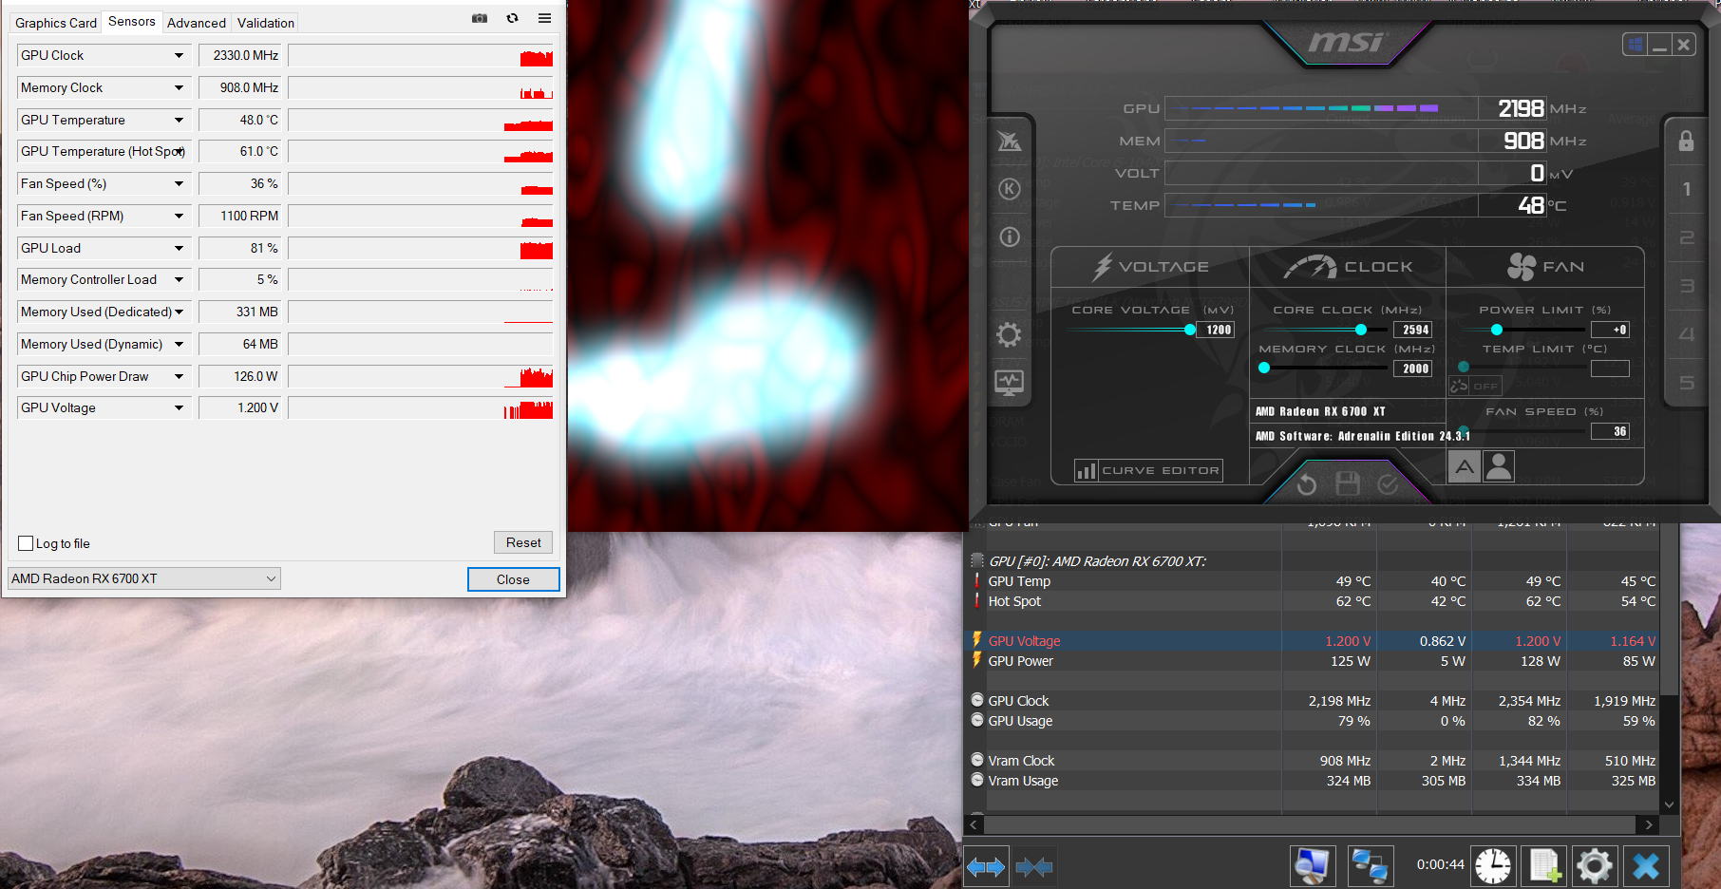The image size is (1721, 889).
Task: Click the Reset button in GPU-Z
Action: click(x=523, y=542)
